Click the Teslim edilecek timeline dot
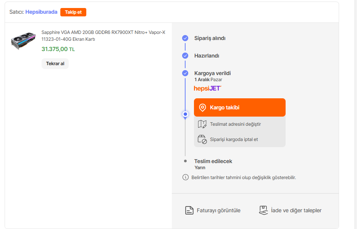357x229 pixels. pyautogui.click(x=185, y=161)
